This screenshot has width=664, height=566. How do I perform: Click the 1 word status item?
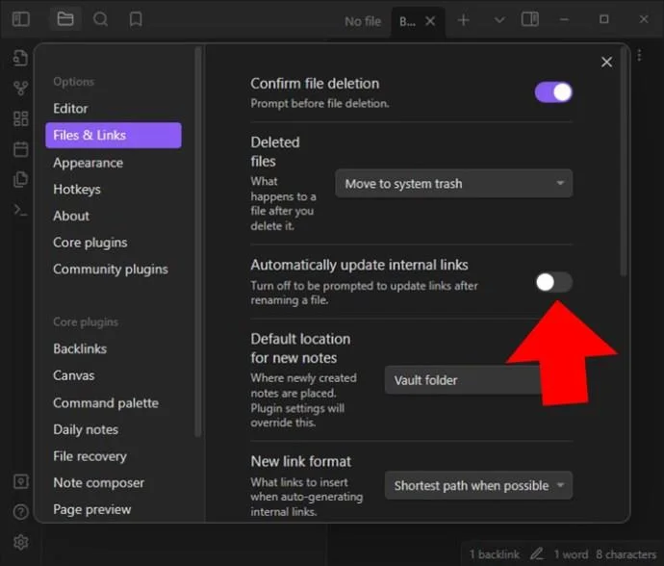coord(571,554)
